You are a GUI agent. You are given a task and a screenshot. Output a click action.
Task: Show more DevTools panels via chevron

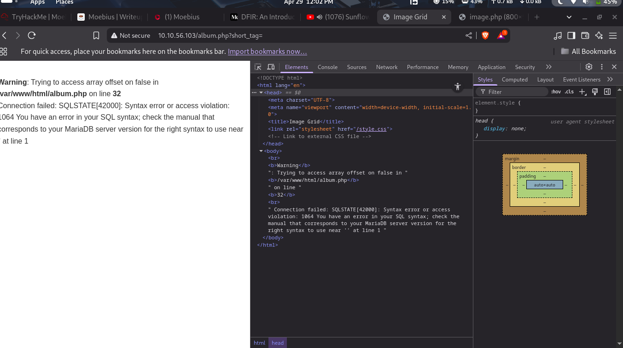[548, 67]
